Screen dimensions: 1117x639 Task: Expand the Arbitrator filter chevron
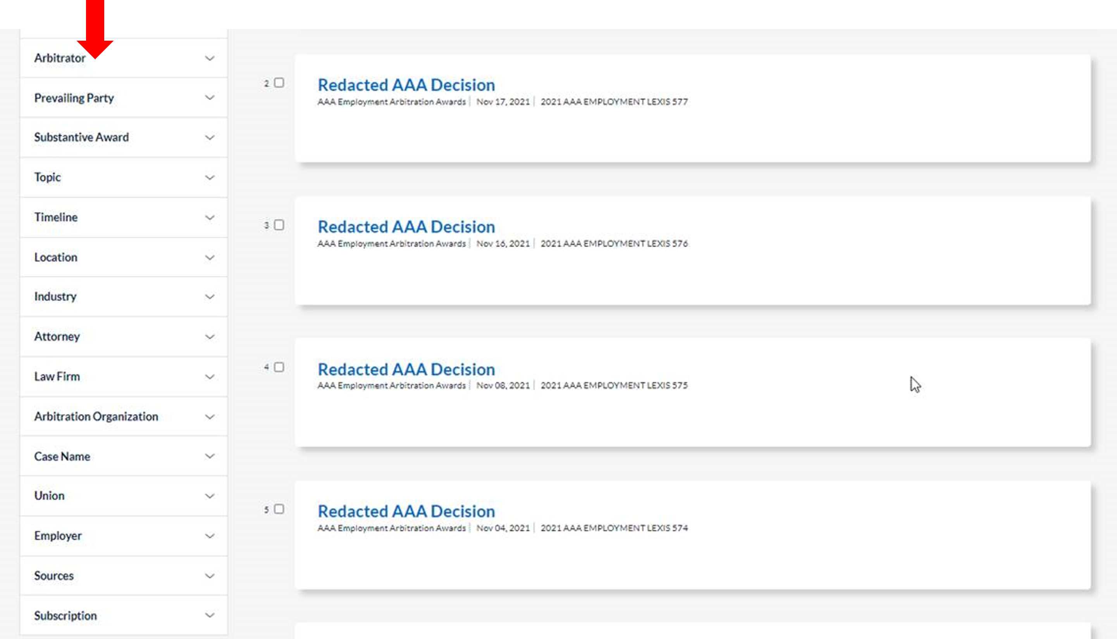210,59
